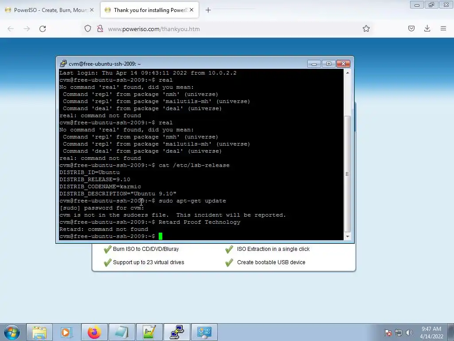Screen dimensions: 454x341
Task: Open the Firefox downloads panel
Action: tap(427, 29)
